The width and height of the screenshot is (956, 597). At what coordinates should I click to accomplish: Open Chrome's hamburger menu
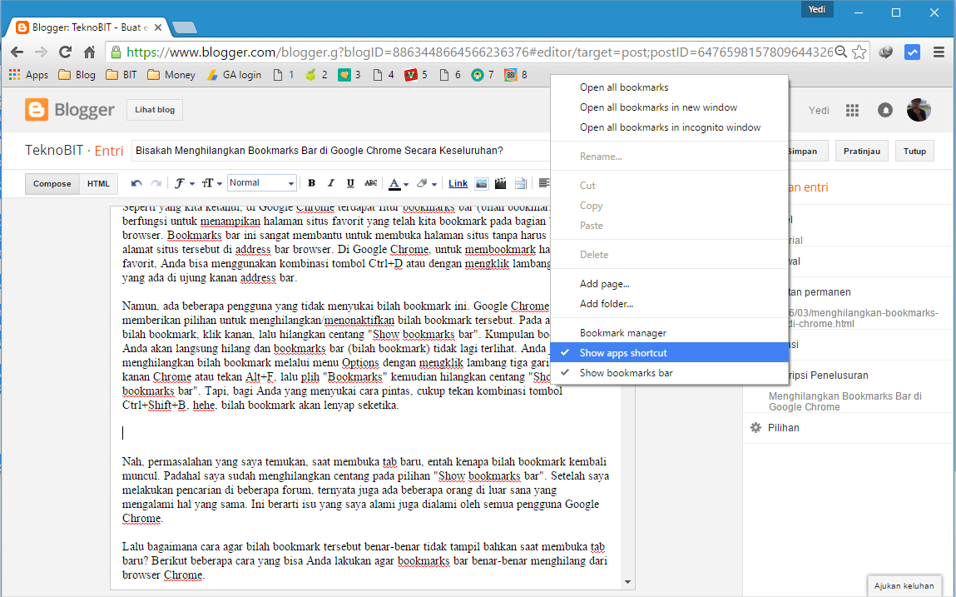pyautogui.click(x=939, y=52)
